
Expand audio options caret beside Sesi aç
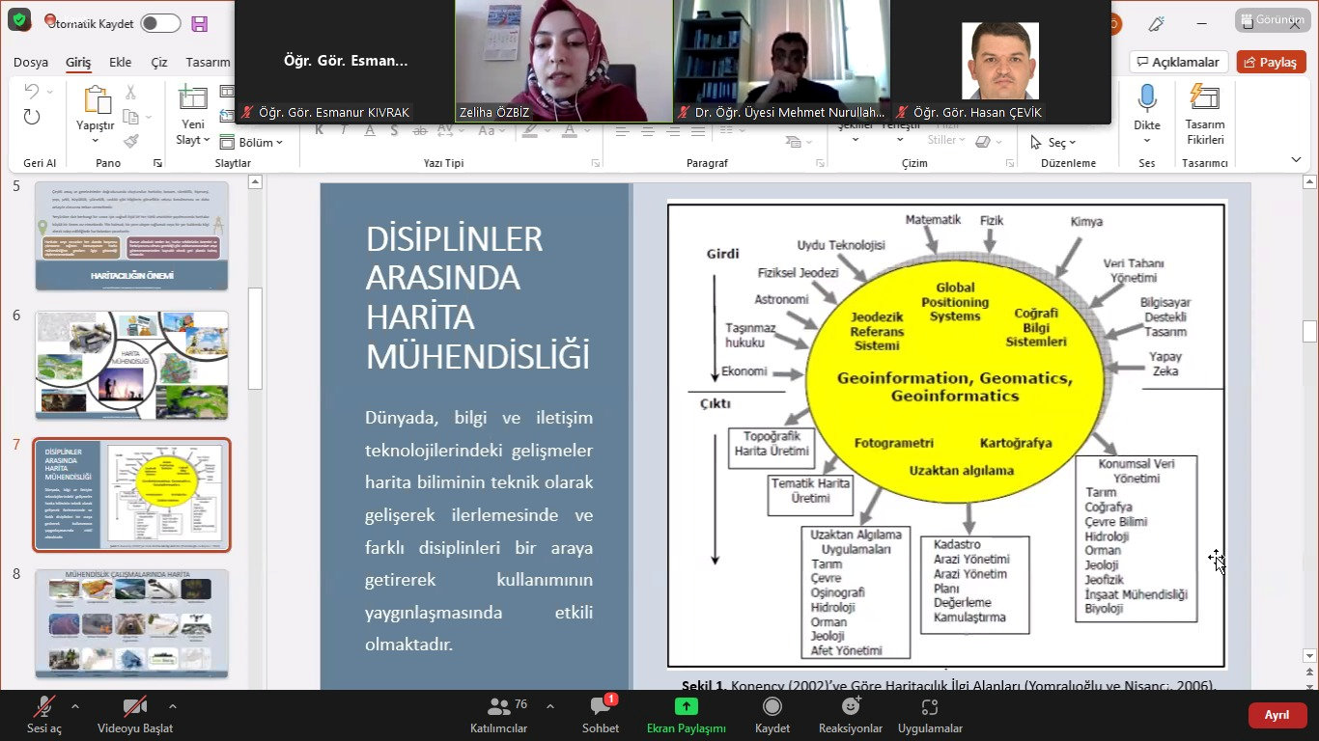tap(75, 706)
